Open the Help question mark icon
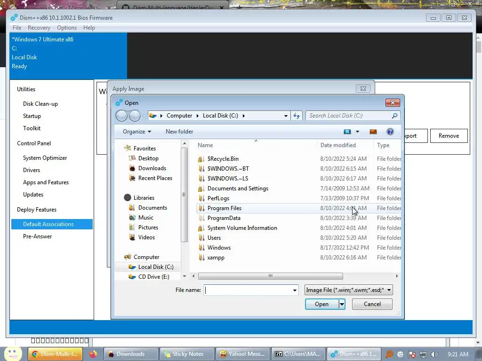The height and width of the screenshot is (361, 482). (390, 132)
